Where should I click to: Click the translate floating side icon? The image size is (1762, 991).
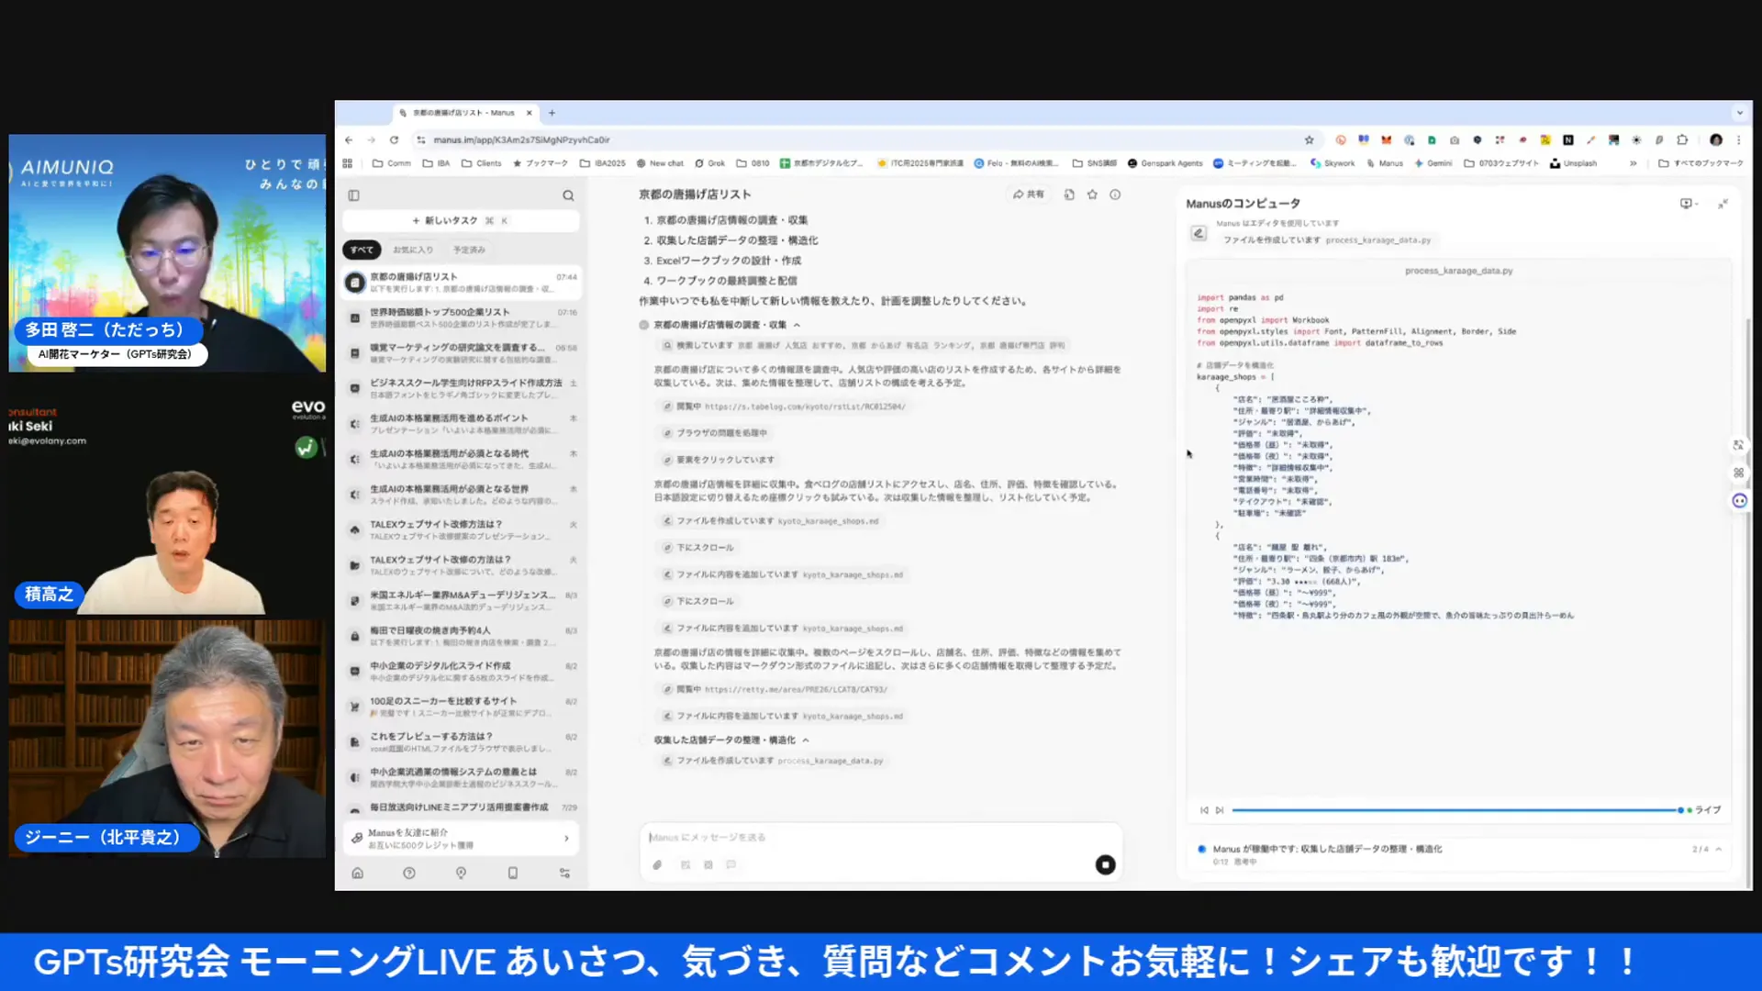pos(1738,445)
